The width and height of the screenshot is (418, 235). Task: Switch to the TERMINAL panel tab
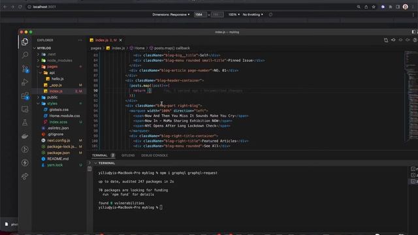[x=100, y=155]
